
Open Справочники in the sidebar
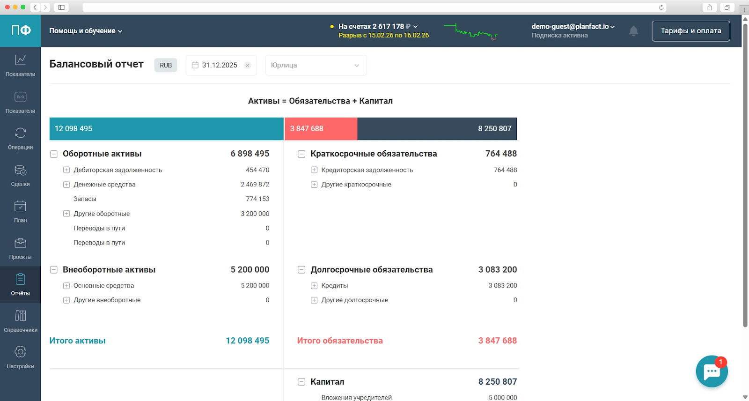click(20, 321)
